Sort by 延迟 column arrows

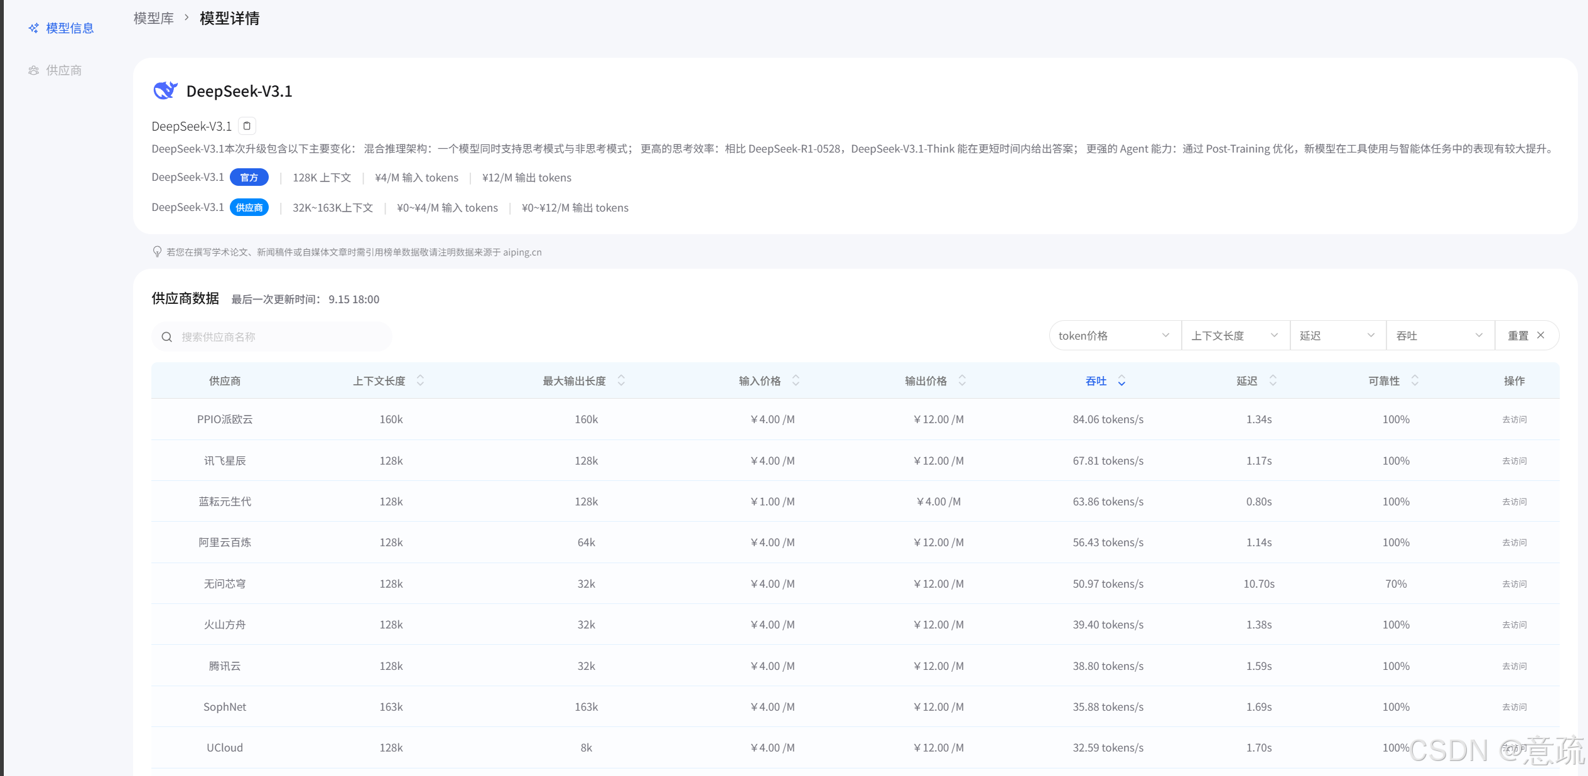pos(1273,380)
